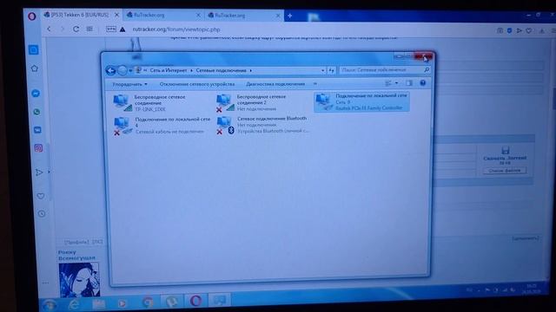Open the Opera menu logo
This screenshot has width=556, height=312.
(32, 16)
